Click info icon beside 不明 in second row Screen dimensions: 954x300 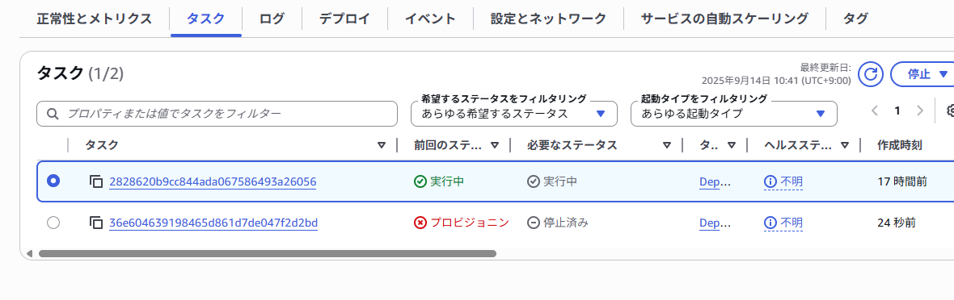[x=770, y=223]
